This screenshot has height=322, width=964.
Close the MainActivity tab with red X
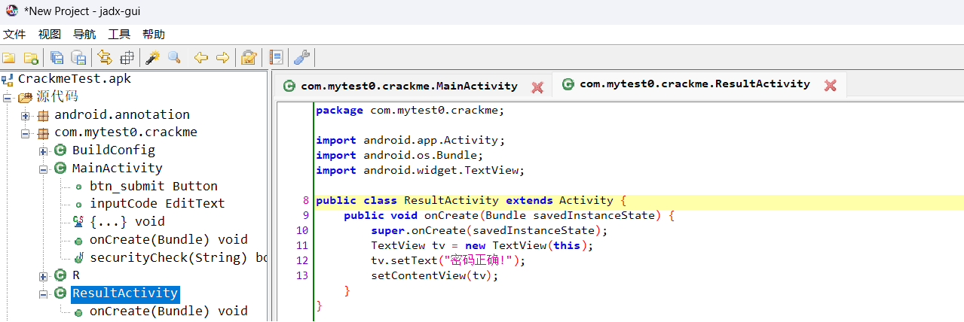[x=537, y=87]
